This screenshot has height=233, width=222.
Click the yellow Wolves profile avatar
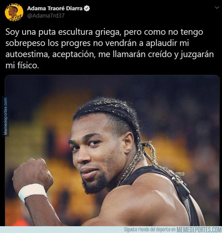point(14,12)
